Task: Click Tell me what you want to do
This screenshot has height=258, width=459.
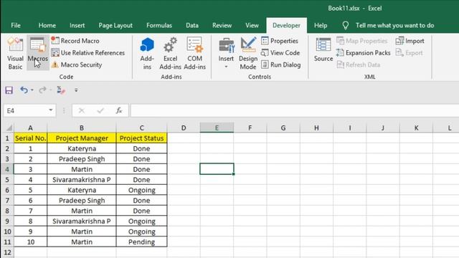Action: click(x=394, y=26)
